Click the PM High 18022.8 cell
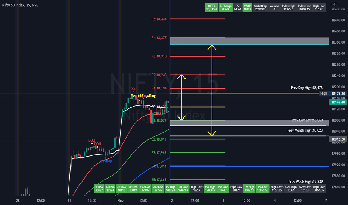The image size is (348, 205). (x=249, y=189)
